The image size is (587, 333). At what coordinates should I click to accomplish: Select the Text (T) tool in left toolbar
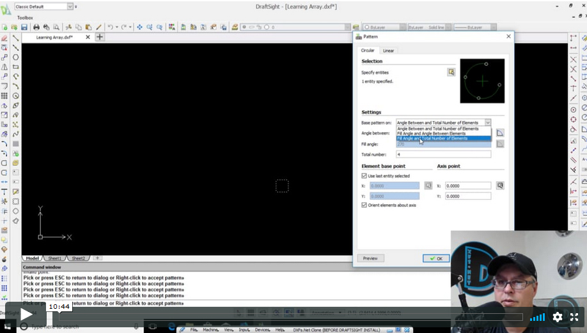[4, 191]
